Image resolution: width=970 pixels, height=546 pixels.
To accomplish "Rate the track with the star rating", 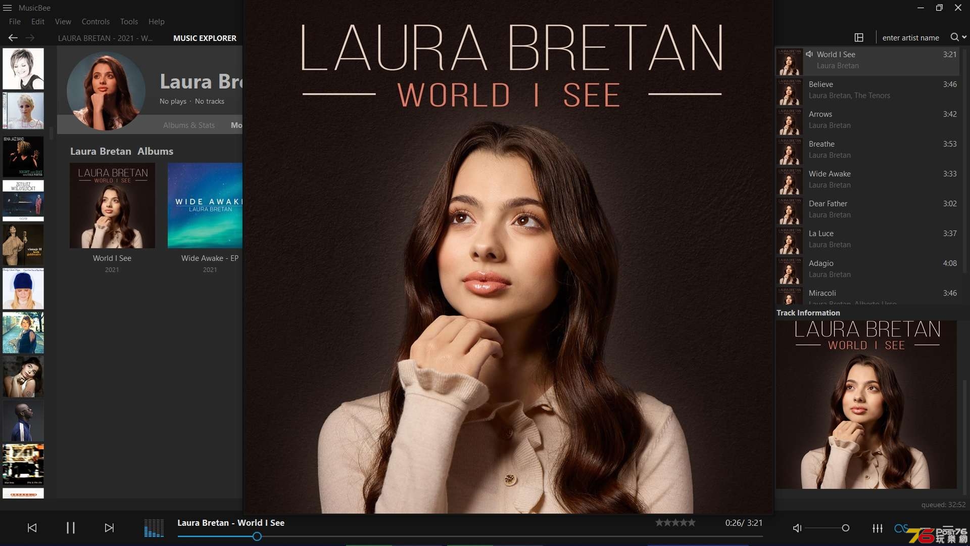I will tap(675, 523).
